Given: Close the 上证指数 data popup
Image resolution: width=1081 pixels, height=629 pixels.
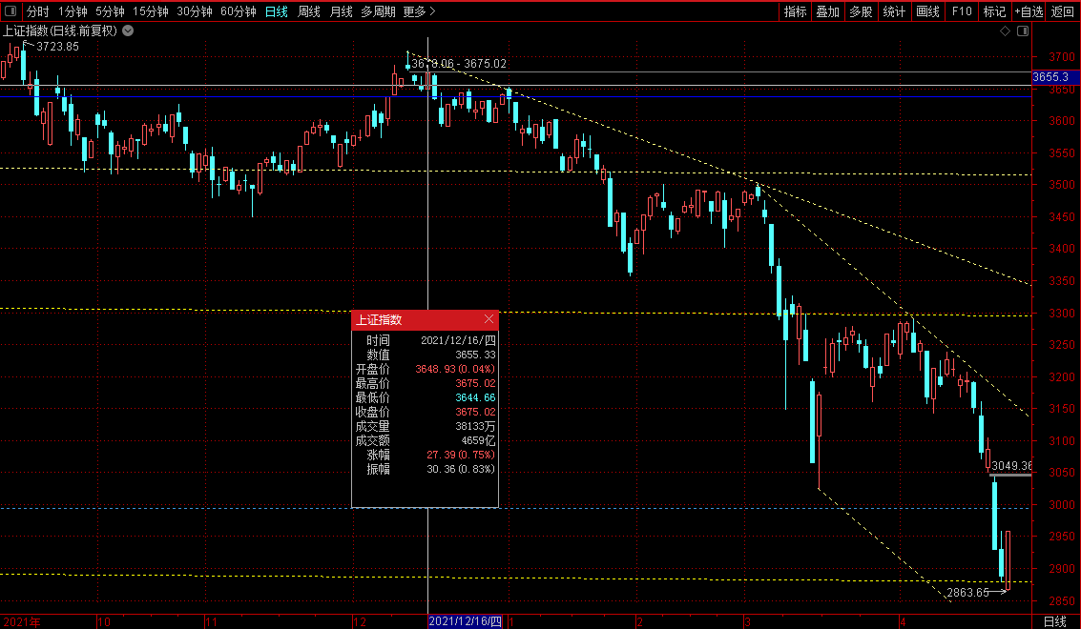Looking at the screenshot, I should pyautogui.click(x=489, y=320).
